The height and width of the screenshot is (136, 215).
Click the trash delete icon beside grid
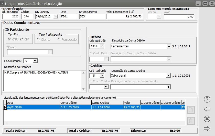[x=191, y=121]
